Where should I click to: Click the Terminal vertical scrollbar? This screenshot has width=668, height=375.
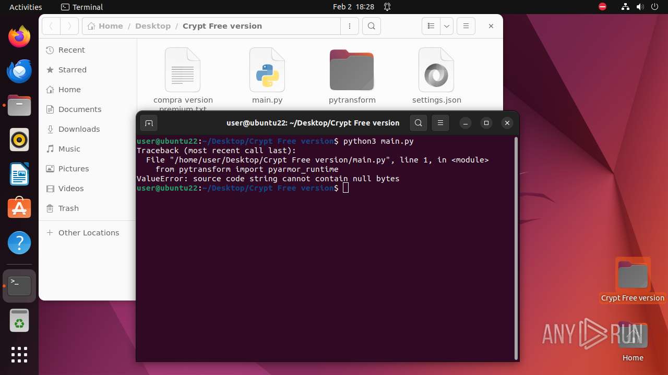pos(516,248)
